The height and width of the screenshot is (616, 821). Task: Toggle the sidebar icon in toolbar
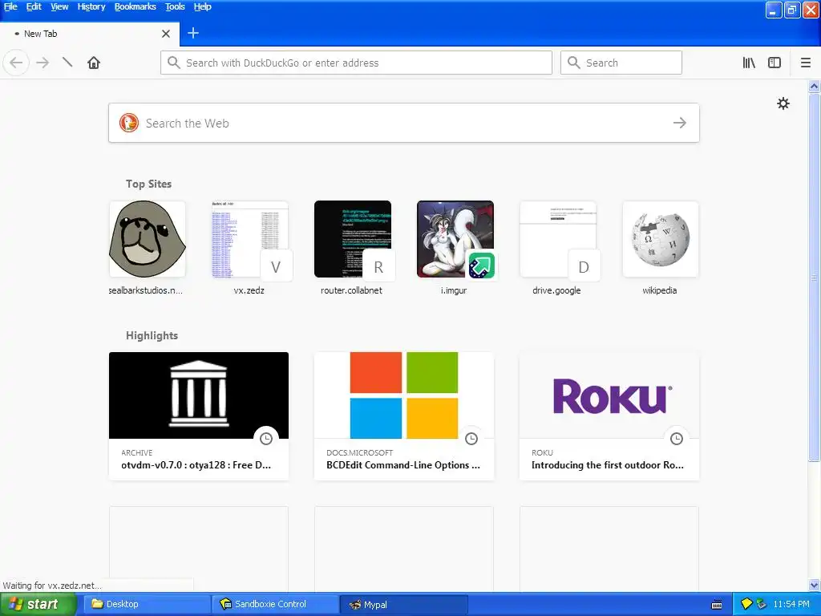click(x=774, y=63)
